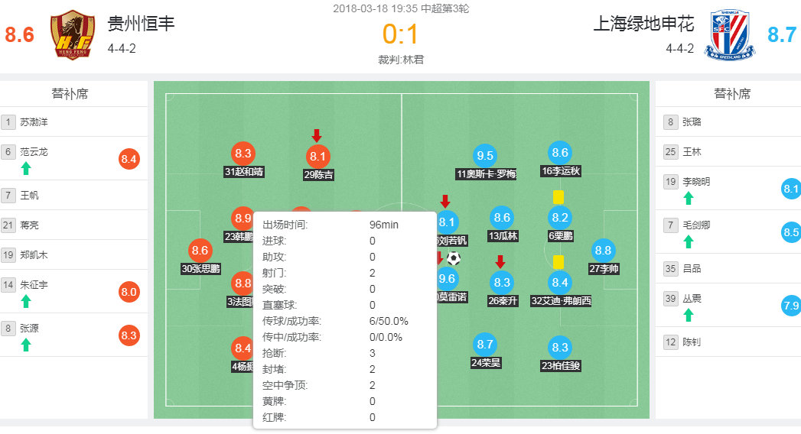Open the 上海绿地申花 team name link

643,24
